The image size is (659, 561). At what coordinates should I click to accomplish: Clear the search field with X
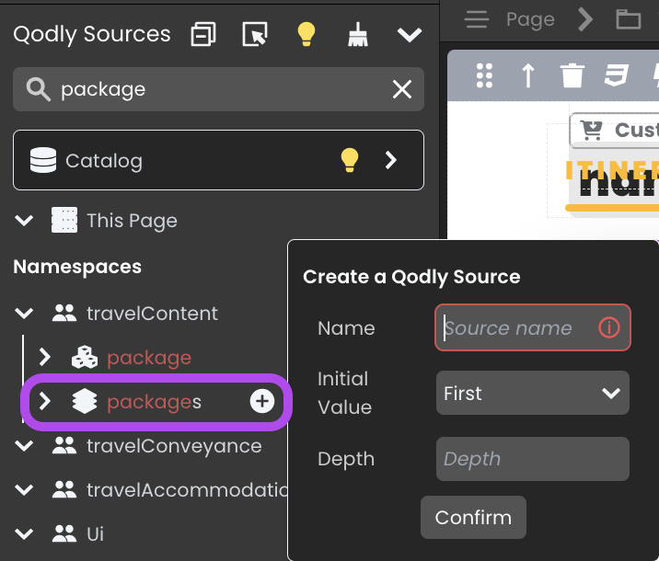point(402,89)
